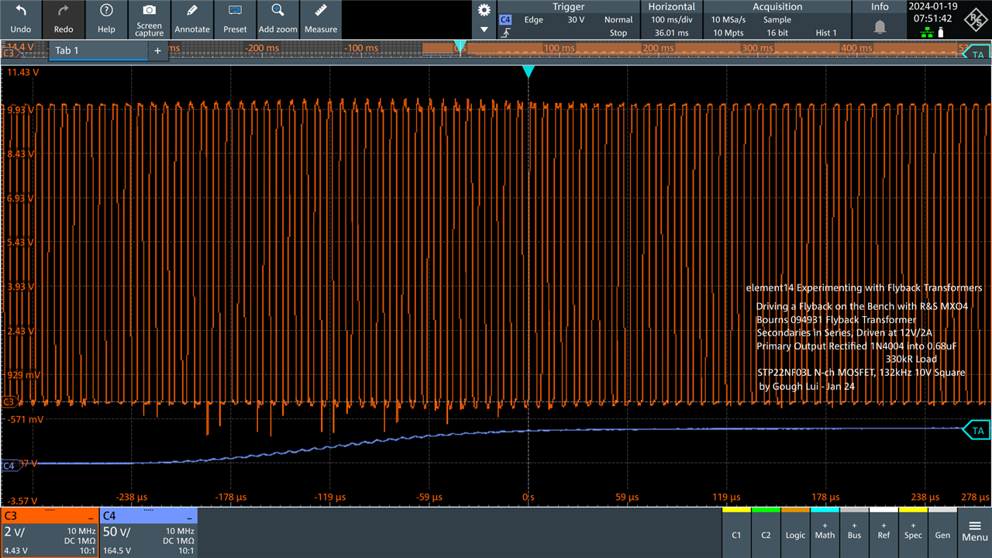Click the Redo arrow icon
The height and width of the screenshot is (558, 992).
pyautogui.click(x=64, y=11)
